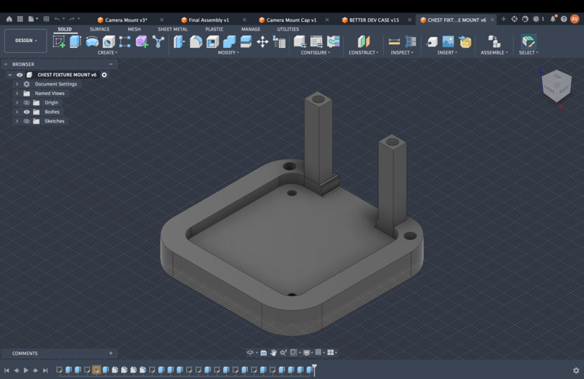Viewport: 584px width, 379px height.
Task: Toggle visibility of Sketches folder
Action: click(27, 121)
